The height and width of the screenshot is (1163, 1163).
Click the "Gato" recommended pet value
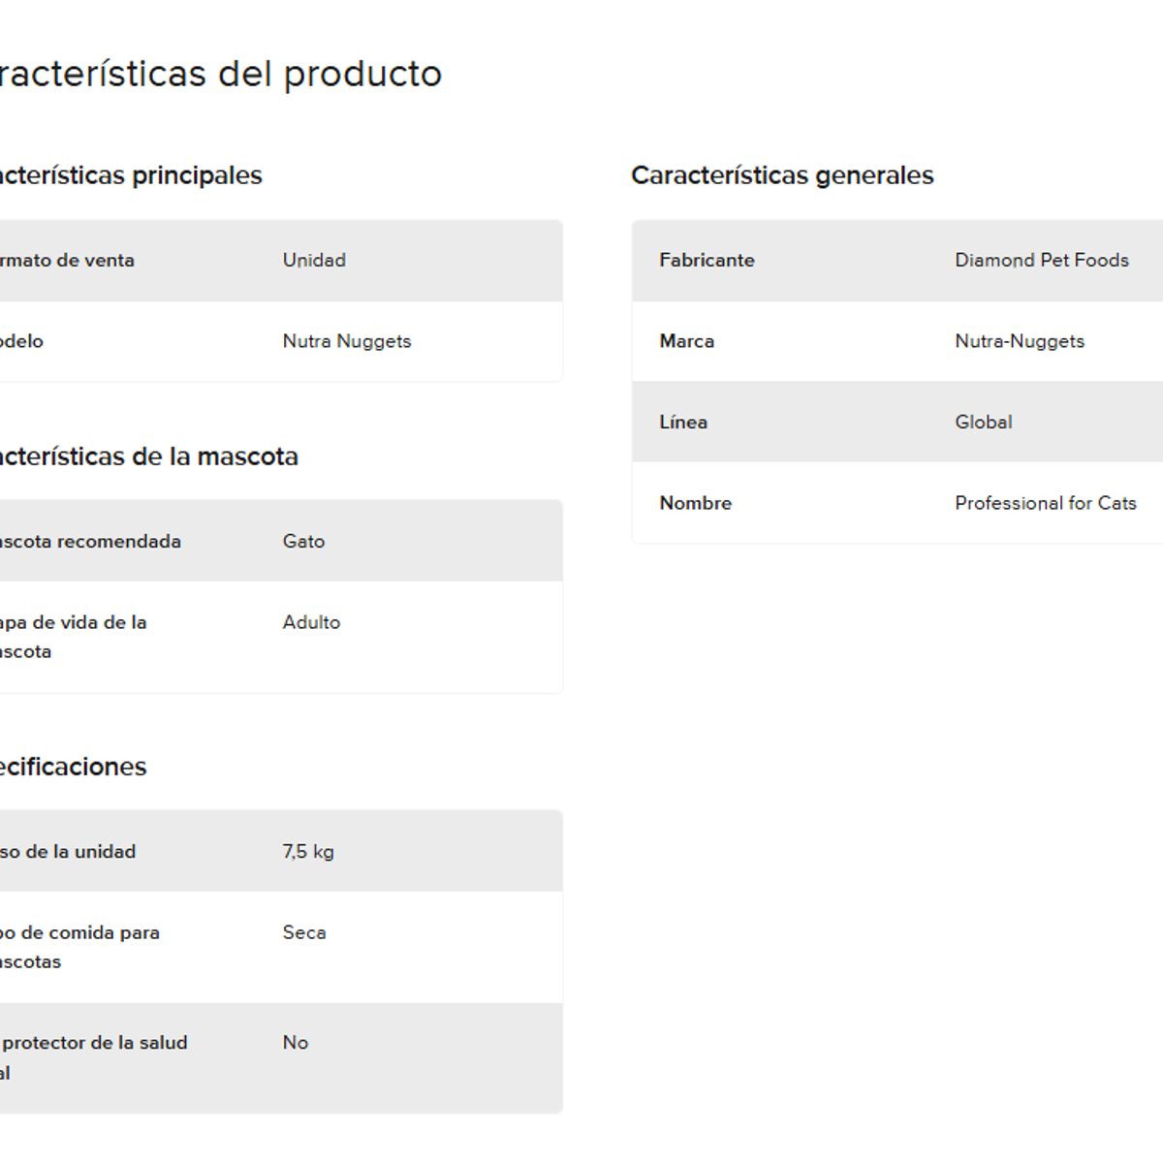coord(303,541)
